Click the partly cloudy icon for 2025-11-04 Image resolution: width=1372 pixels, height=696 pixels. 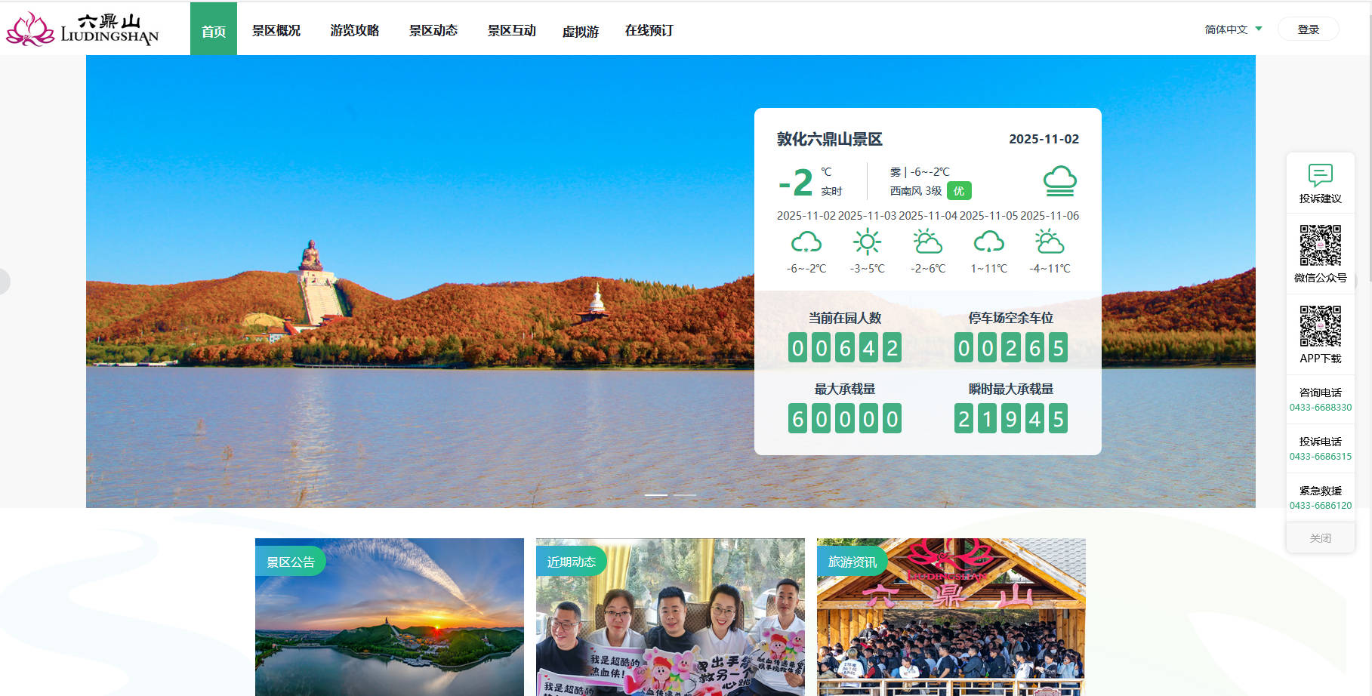[927, 242]
